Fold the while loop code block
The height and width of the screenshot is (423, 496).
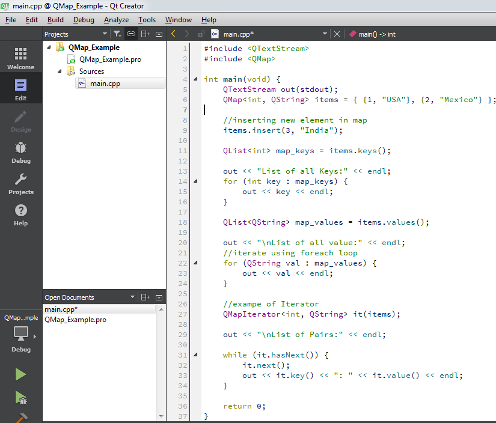pyautogui.click(x=195, y=355)
